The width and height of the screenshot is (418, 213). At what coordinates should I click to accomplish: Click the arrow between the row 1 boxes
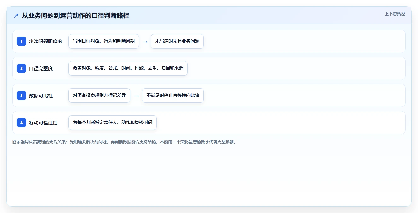click(145, 42)
